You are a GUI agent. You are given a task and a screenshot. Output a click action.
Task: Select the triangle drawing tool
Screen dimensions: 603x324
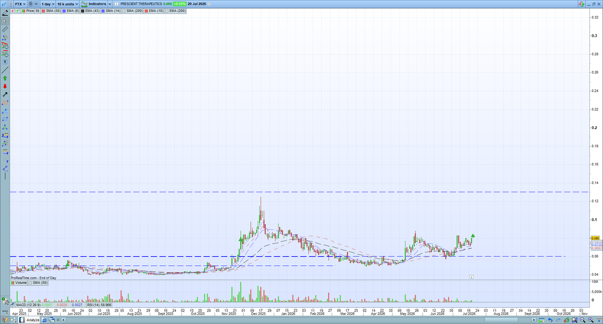pos(5,127)
